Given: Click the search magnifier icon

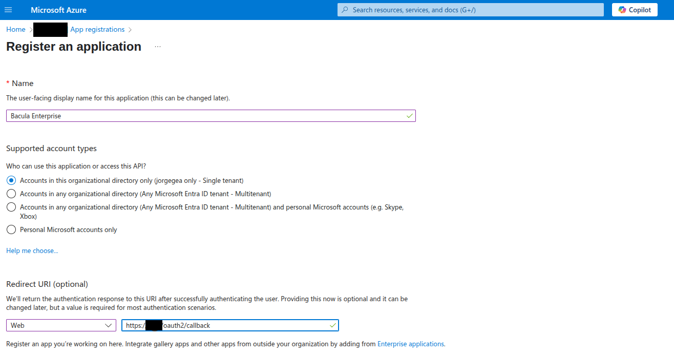Looking at the screenshot, I should tap(345, 10).
